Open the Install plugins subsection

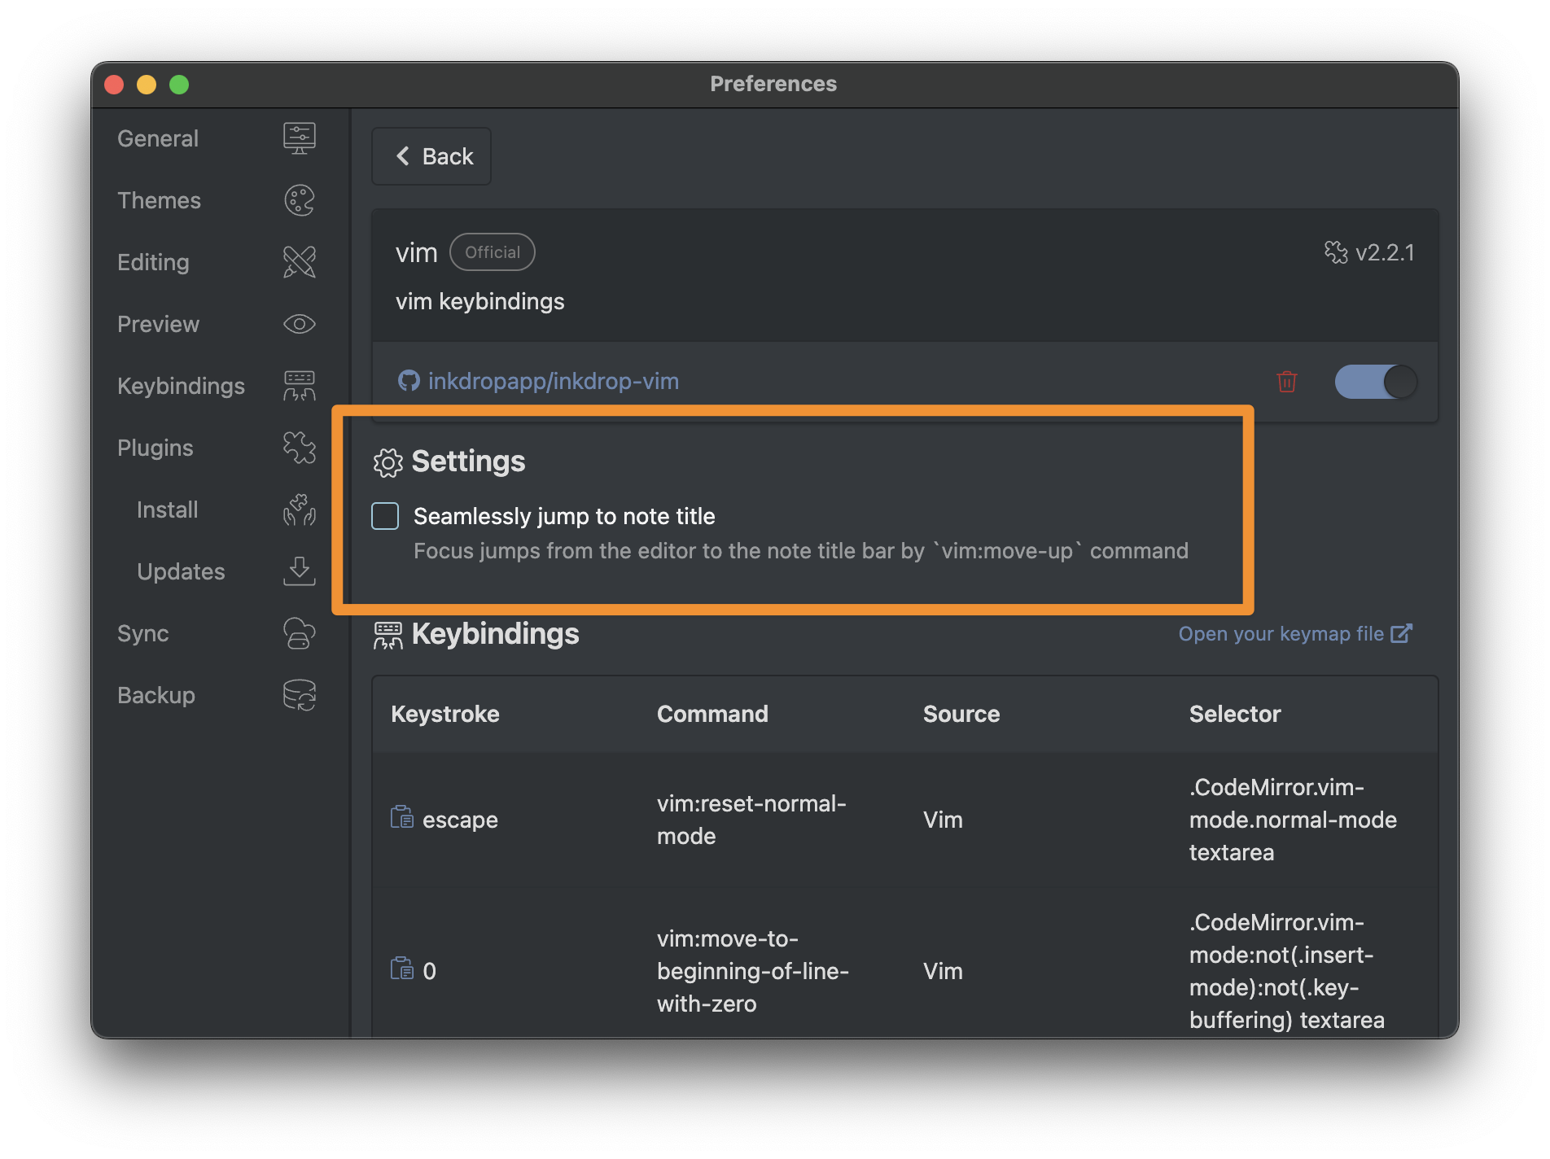[x=168, y=510]
